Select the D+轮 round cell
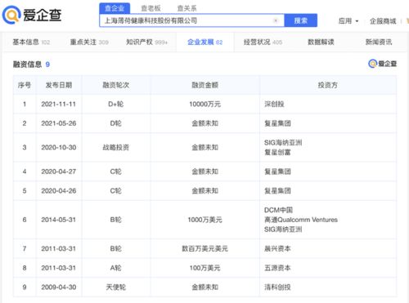This screenshot has width=409, height=303. [116, 104]
